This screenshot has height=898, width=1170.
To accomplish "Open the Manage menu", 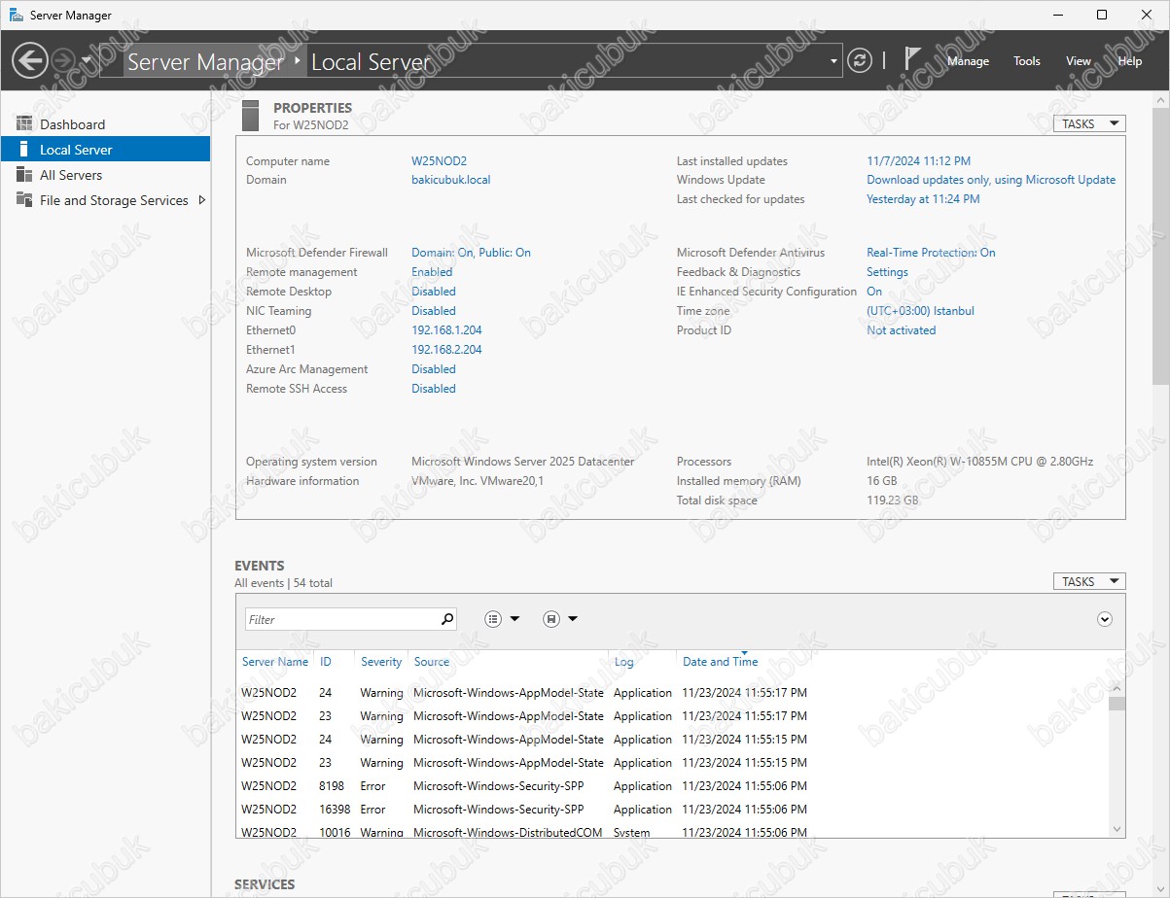I will [968, 60].
